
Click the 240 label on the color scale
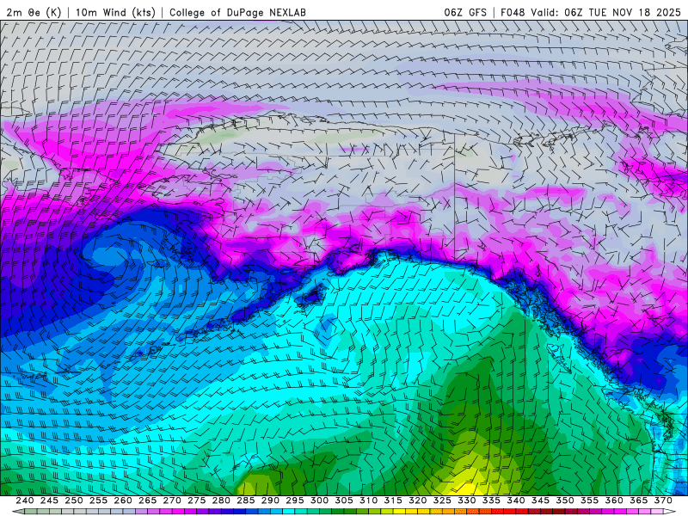pyautogui.click(x=25, y=501)
